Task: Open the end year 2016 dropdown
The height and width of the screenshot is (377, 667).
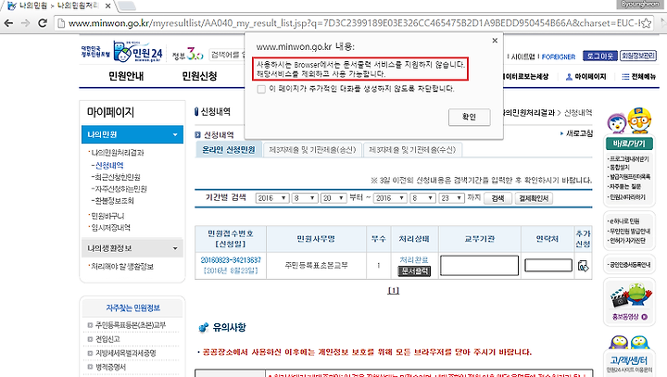Action: [390, 198]
